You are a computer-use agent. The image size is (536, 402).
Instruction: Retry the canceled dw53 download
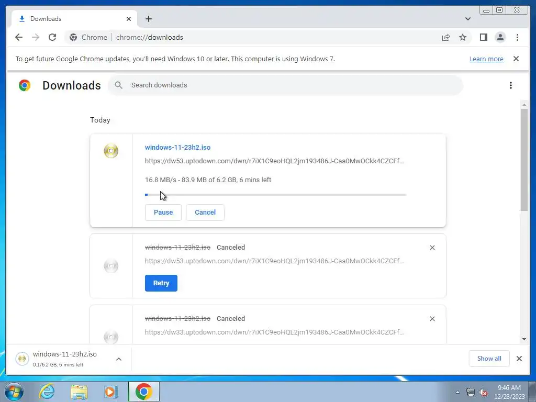coord(161,283)
